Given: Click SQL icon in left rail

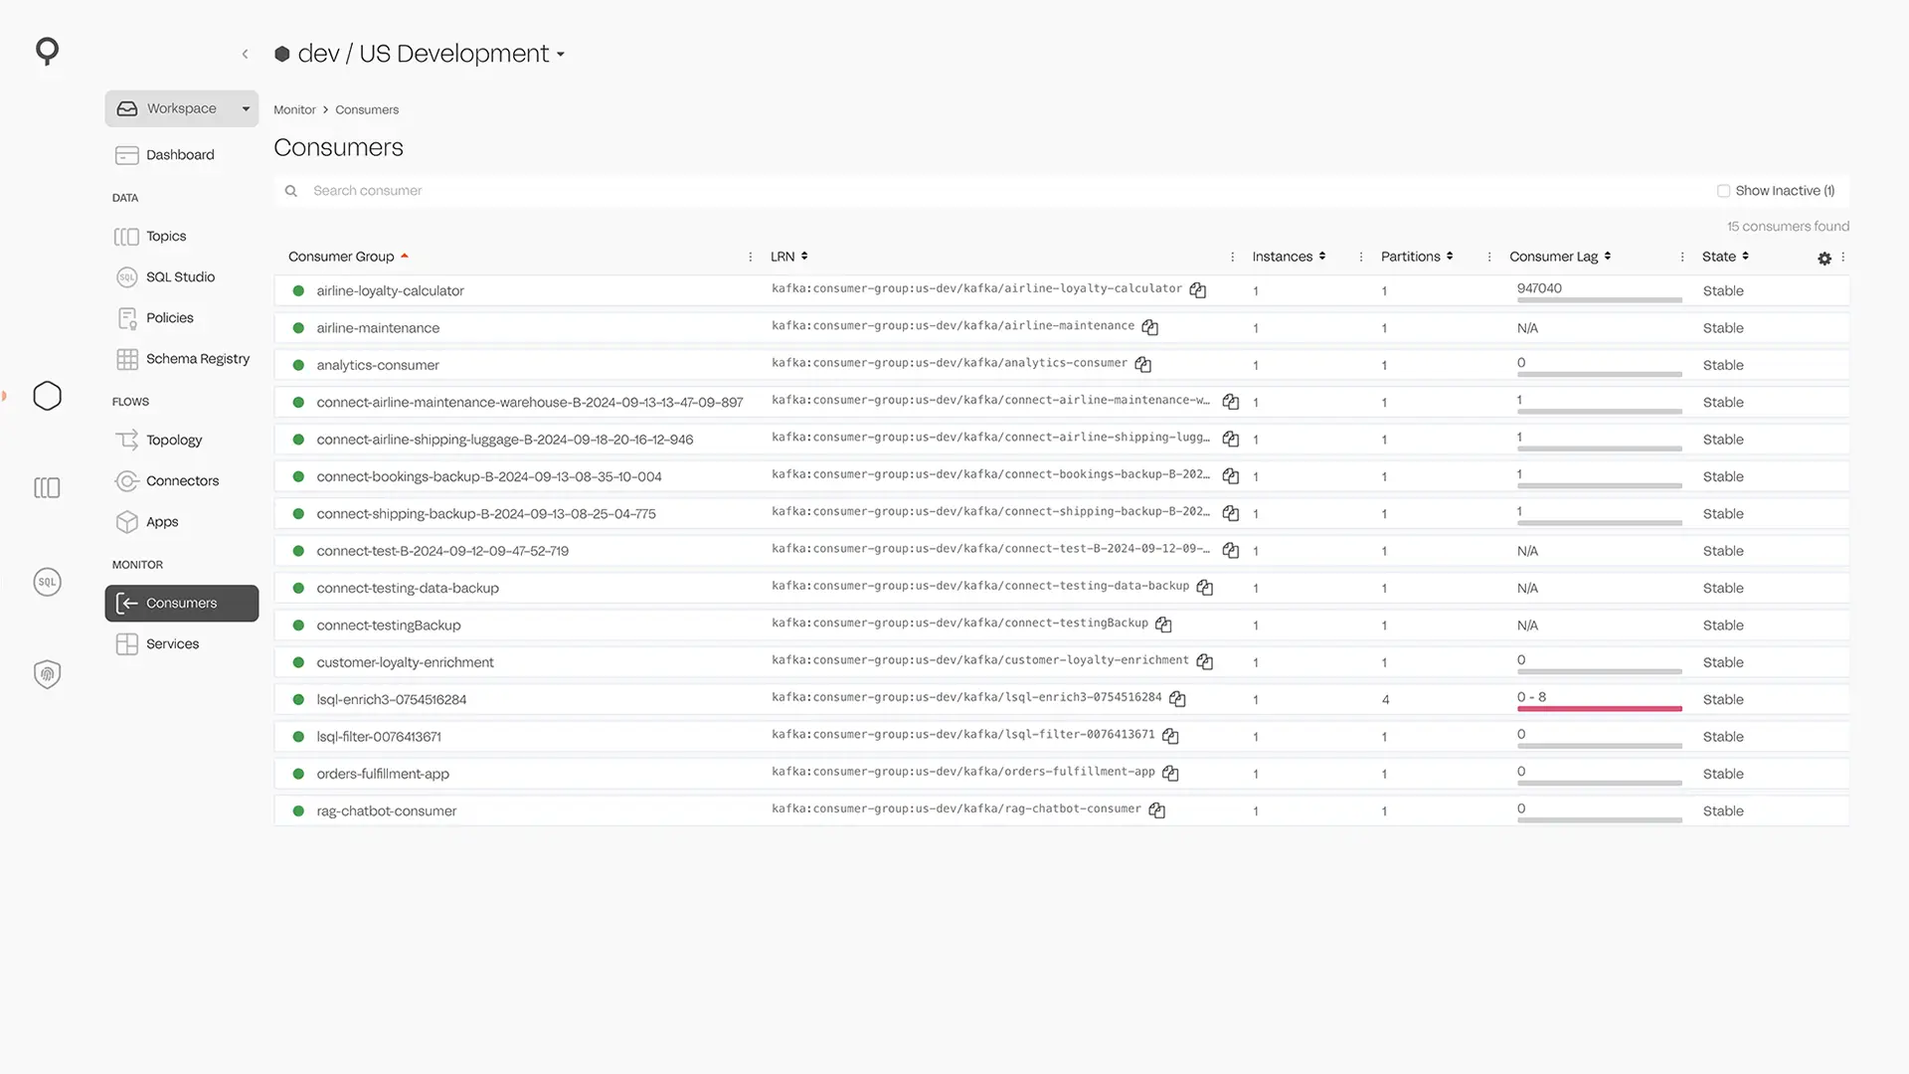Looking at the screenshot, I should pyautogui.click(x=47, y=582).
